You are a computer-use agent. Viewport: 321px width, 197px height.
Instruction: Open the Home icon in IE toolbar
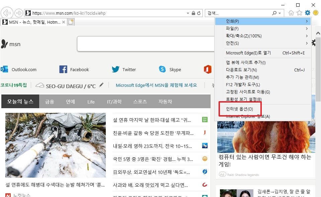pos(291,13)
